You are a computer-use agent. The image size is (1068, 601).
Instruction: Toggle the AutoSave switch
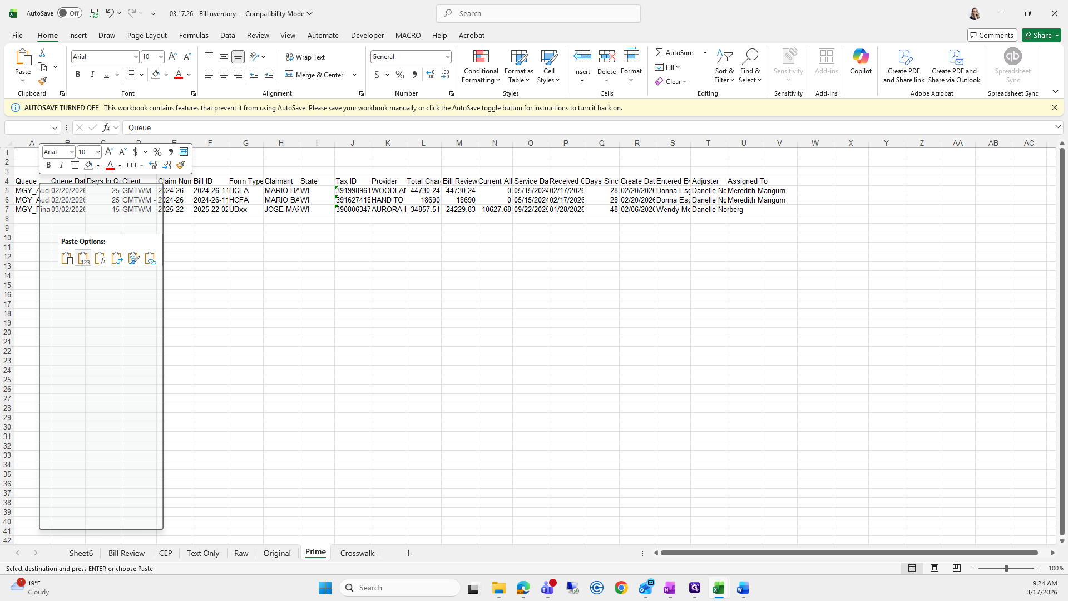pyautogui.click(x=70, y=13)
